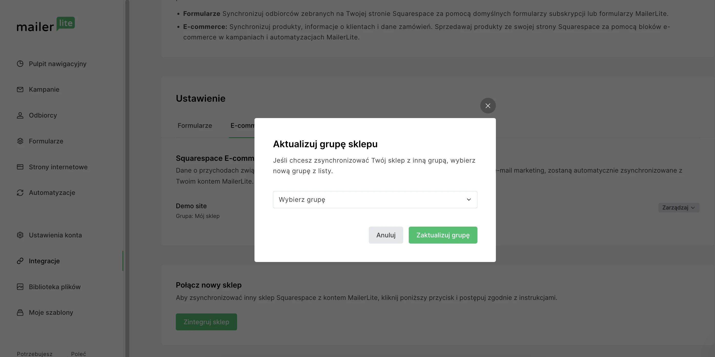Click the Kampanie envelope icon
Image resolution: width=715 pixels, height=357 pixels.
20,90
